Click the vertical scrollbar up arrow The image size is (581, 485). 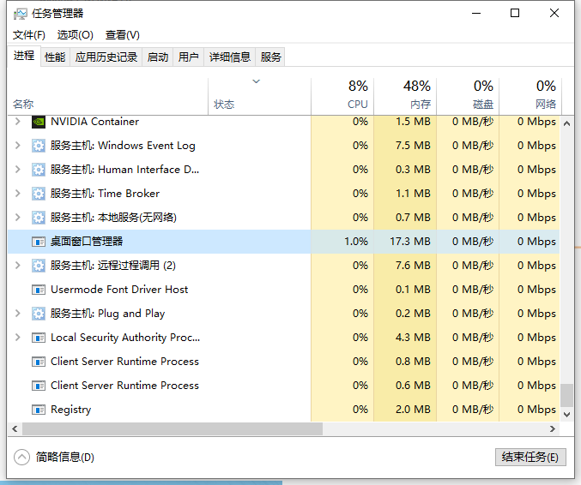point(566,122)
